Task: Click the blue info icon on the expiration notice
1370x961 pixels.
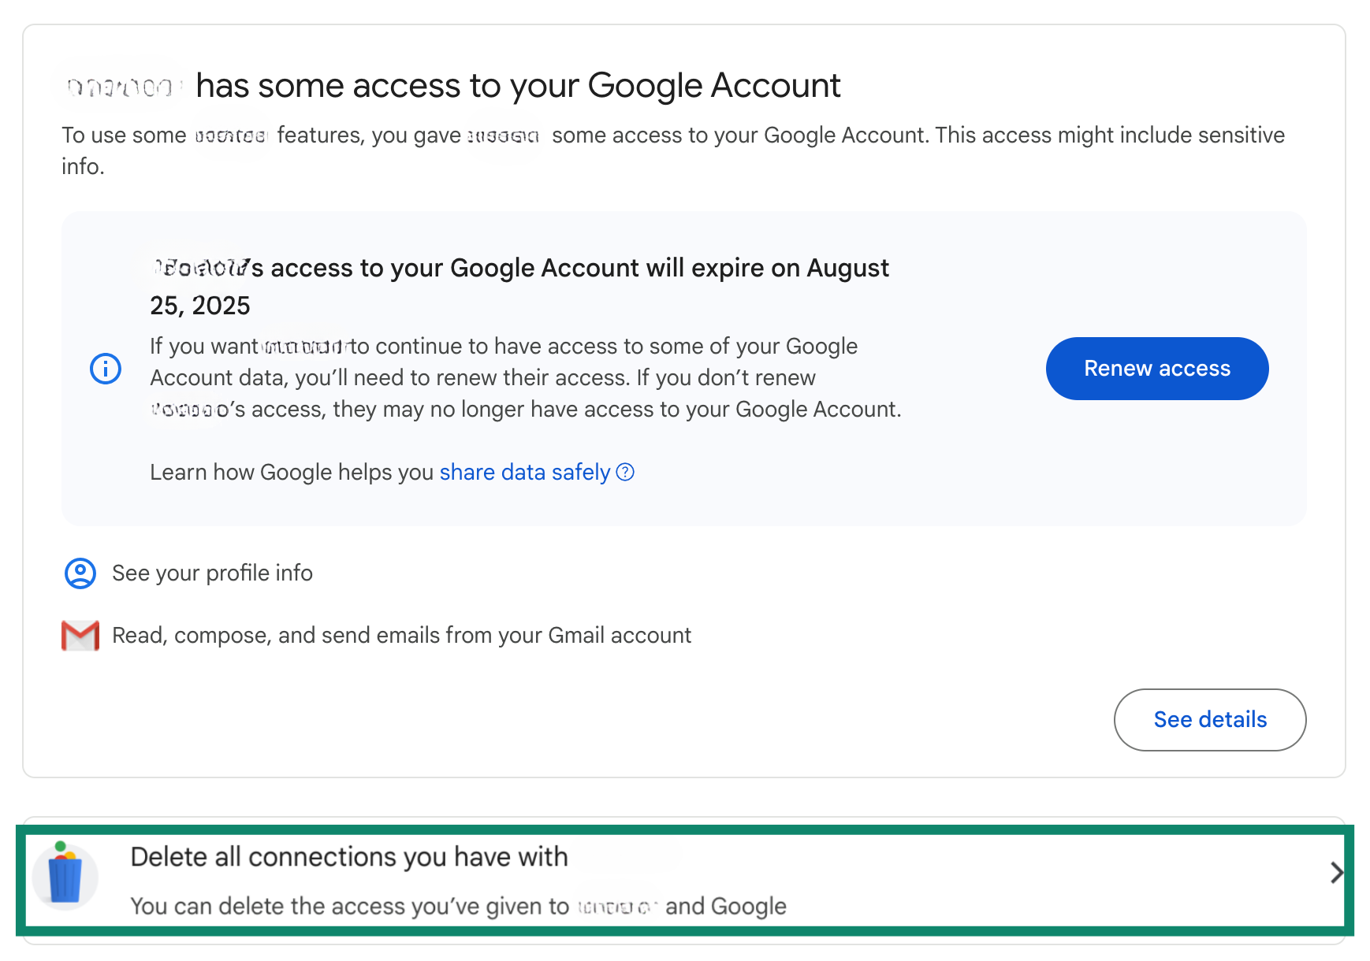Action: (x=105, y=368)
